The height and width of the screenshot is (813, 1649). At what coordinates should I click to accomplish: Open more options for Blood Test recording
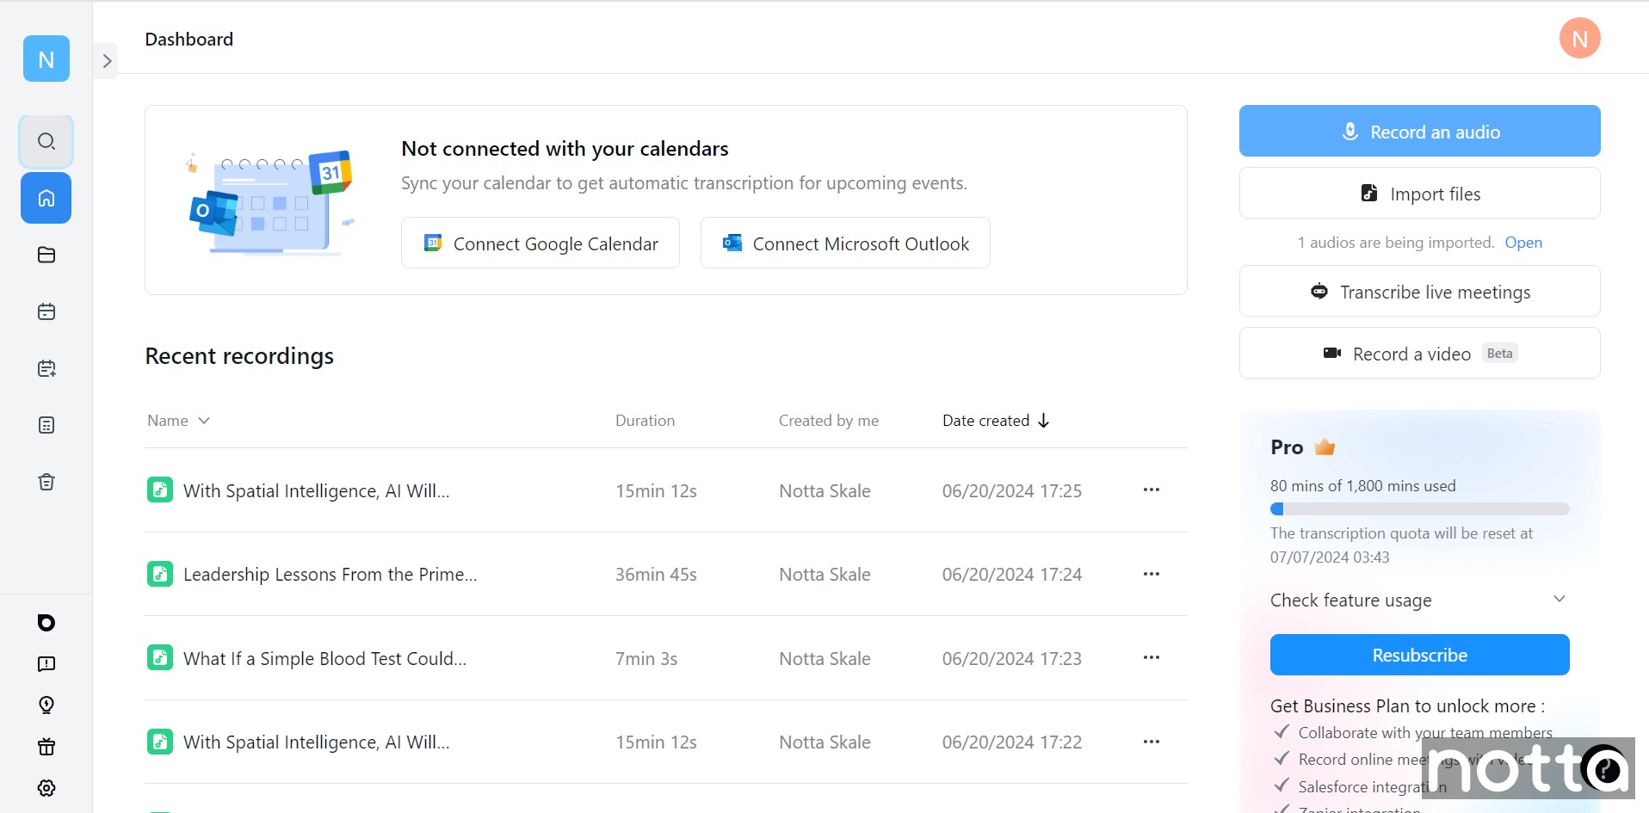click(x=1152, y=657)
